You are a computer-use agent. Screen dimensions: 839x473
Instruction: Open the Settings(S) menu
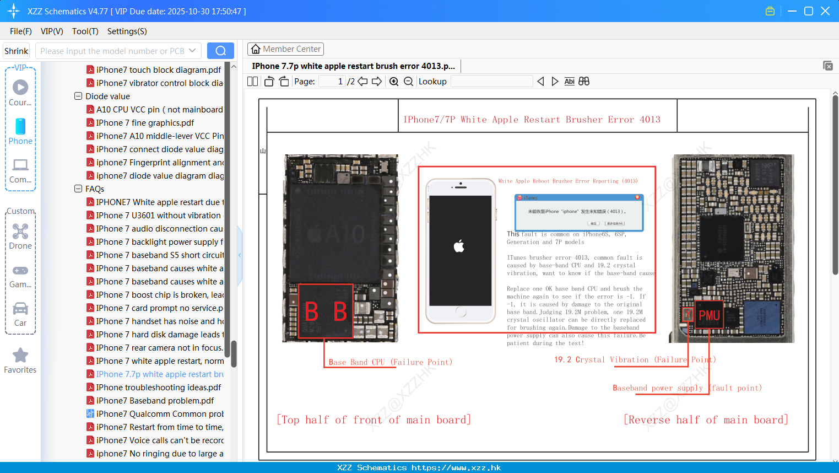pos(127,31)
